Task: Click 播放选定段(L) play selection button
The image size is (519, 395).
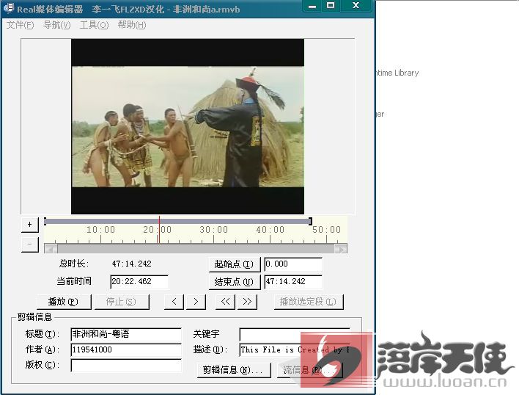Action: [309, 302]
